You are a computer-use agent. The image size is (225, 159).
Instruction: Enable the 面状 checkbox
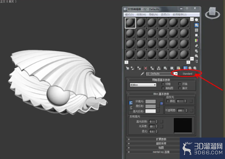pos(180,88)
